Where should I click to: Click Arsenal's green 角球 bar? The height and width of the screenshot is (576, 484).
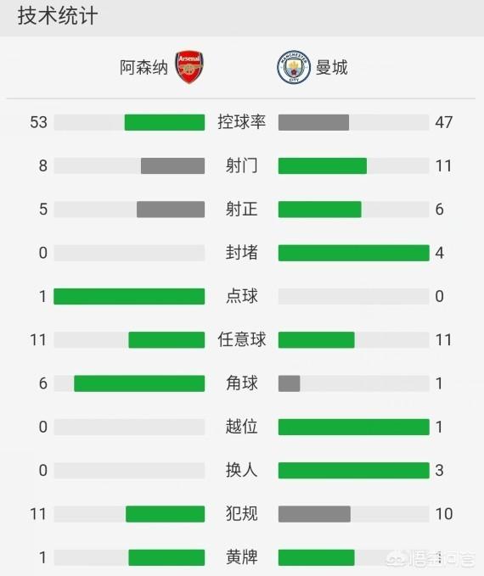[139, 383]
